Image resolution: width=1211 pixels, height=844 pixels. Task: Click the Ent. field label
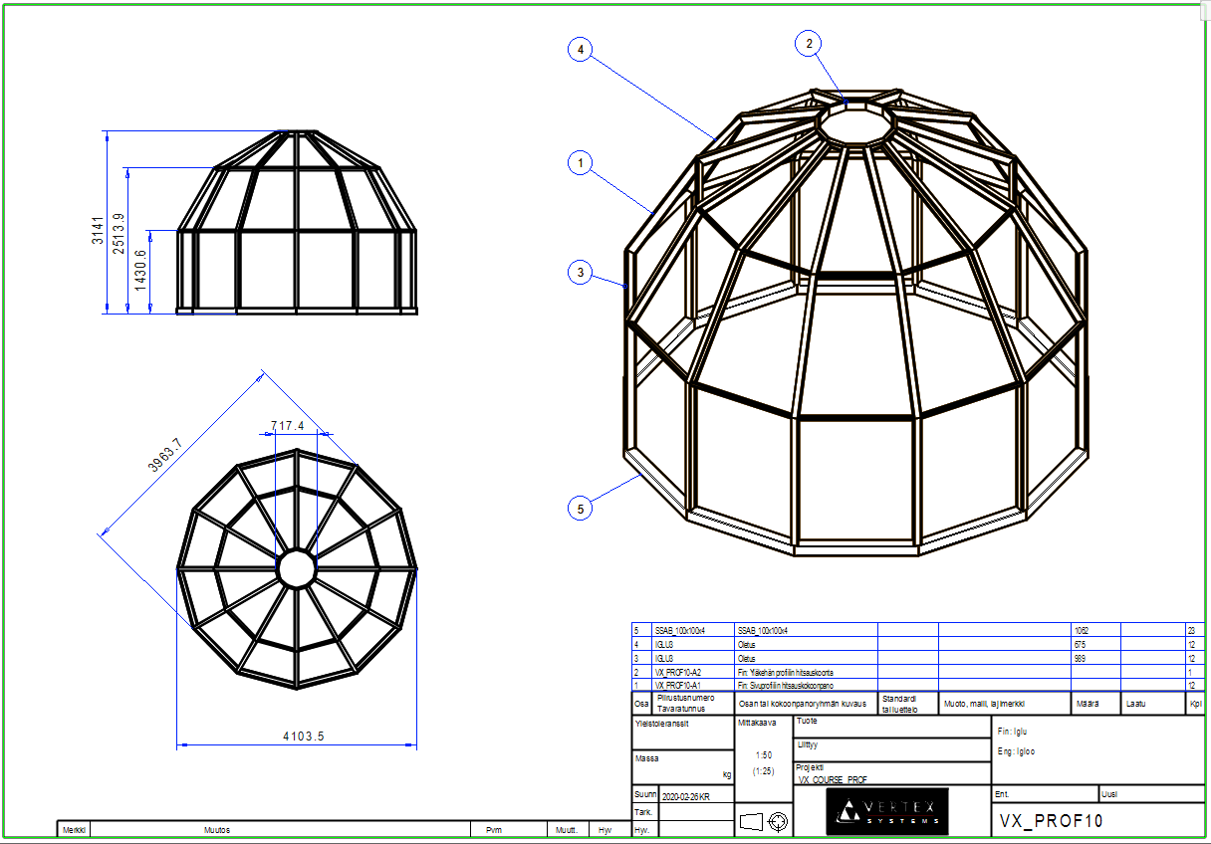click(x=1003, y=794)
